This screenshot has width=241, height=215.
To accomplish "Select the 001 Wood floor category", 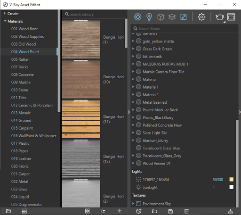I will (x=24, y=29).
